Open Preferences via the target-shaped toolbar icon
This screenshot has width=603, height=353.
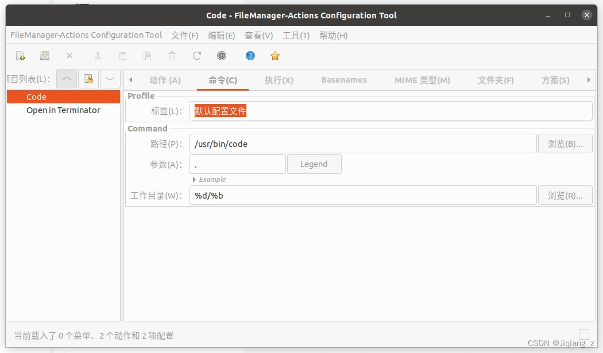pyautogui.click(x=221, y=56)
